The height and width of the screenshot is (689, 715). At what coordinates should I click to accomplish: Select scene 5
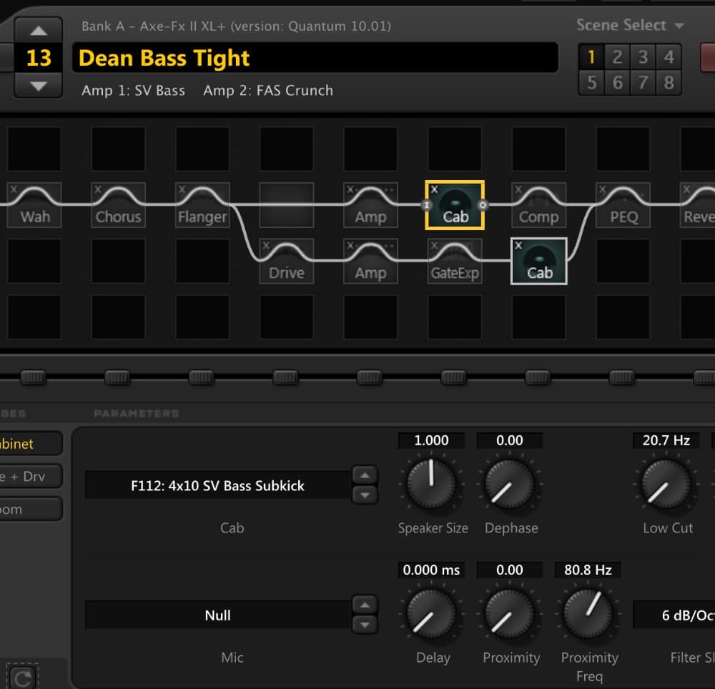coord(591,82)
